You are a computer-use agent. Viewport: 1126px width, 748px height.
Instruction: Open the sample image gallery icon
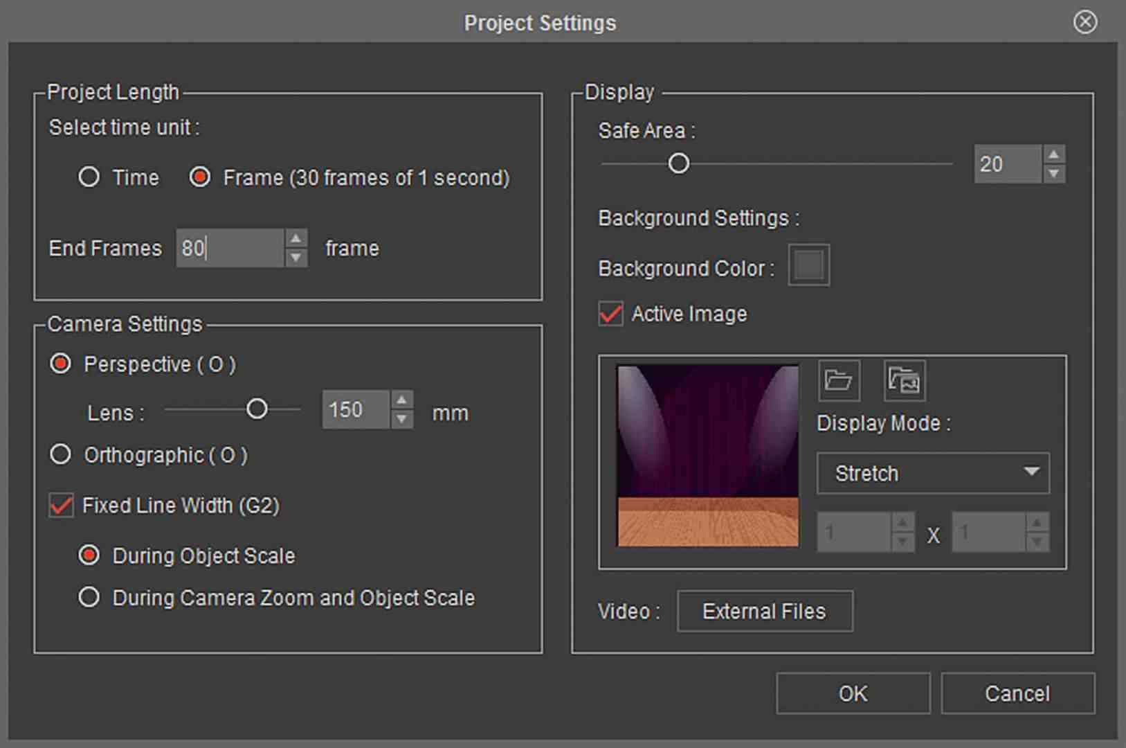tap(904, 380)
